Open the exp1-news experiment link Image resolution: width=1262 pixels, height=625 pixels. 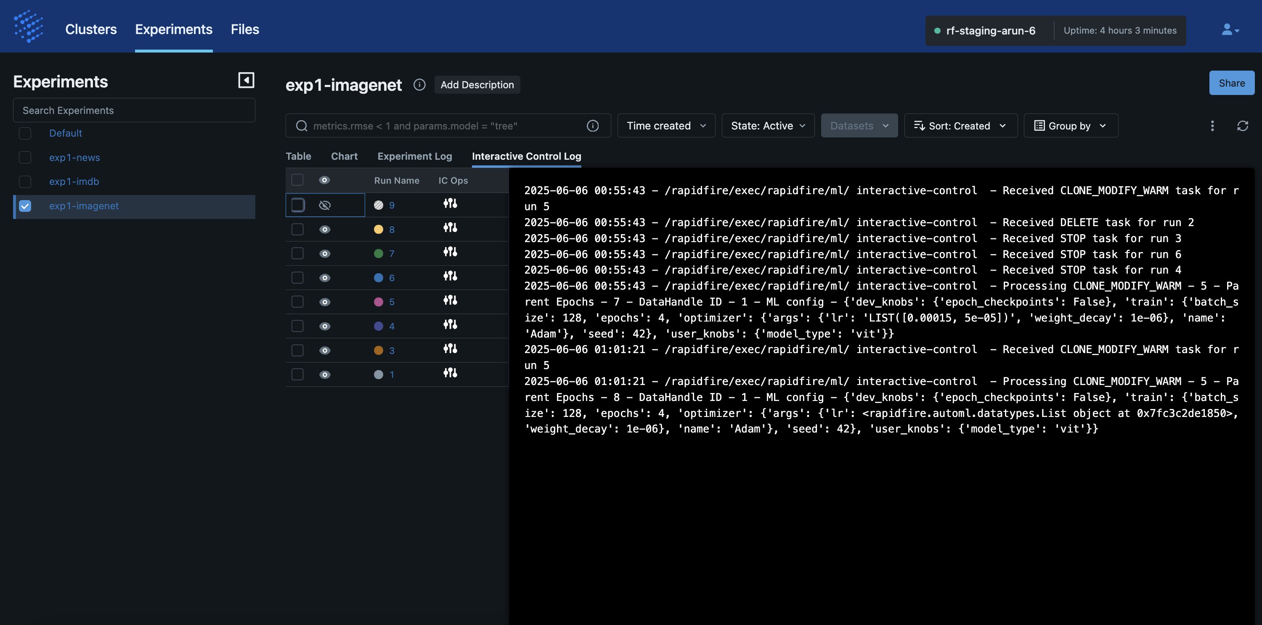(x=74, y=158)
